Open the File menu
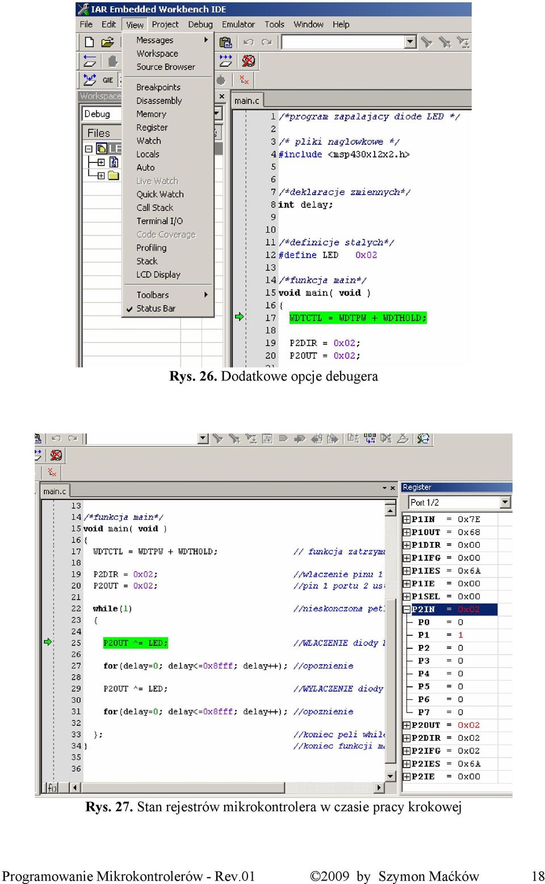Viewport: 545px width, 884px height. pos(86,24)
